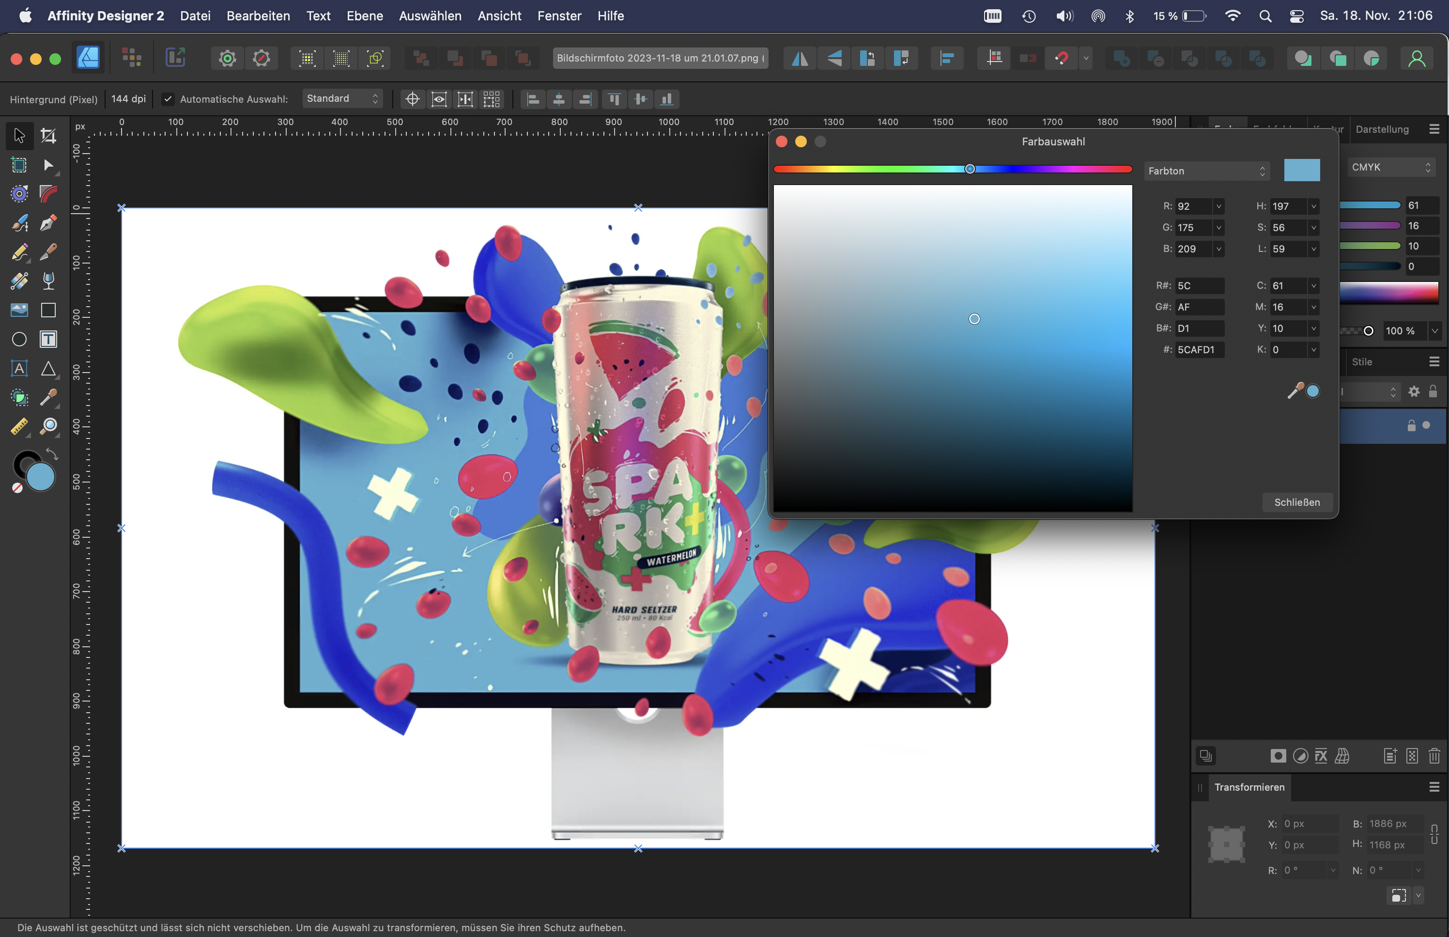Image resolution: width=1449 pixels, height=937 pixels.
Task: Click the Flip Vertical toolbar icon
Action: tap(834, 59)
